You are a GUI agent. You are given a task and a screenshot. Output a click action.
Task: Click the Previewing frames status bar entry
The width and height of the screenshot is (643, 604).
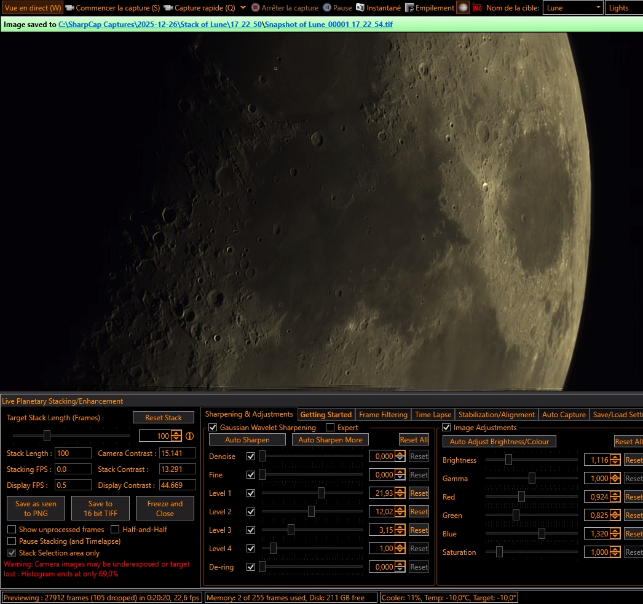[x=101, y=597]
